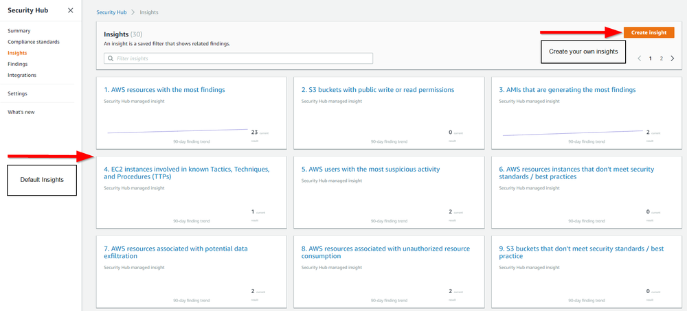This screenshot has width=687, height=311.
Task: Open insight 2 S3 buckets public permissions
Action: 378,90
